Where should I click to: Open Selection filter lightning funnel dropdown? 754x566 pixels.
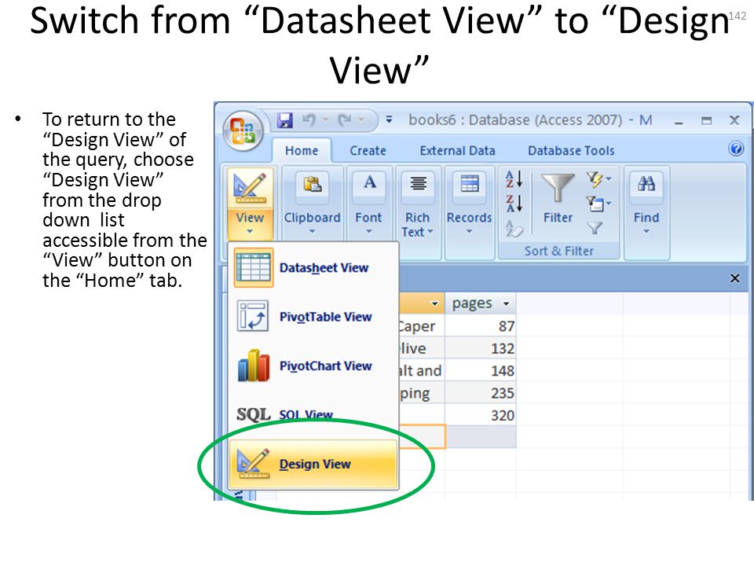click(x=598, y=180)
